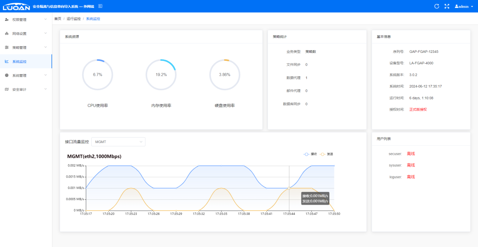Click the 系统管理 gear icon

[x=7, y=75]
